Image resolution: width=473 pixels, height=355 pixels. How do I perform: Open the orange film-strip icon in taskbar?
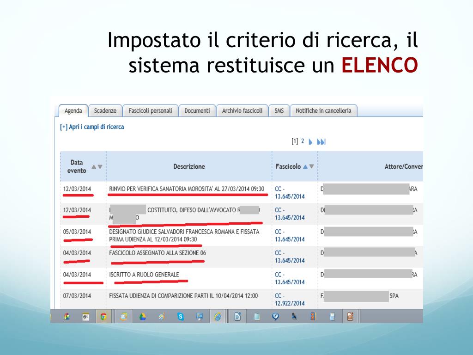tap(313, 317)
